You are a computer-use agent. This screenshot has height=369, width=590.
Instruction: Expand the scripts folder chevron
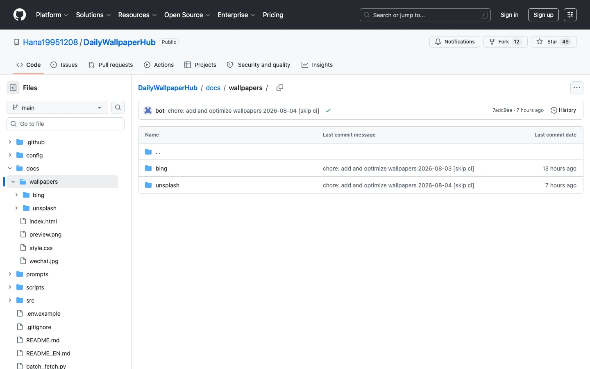coord(10,287)
